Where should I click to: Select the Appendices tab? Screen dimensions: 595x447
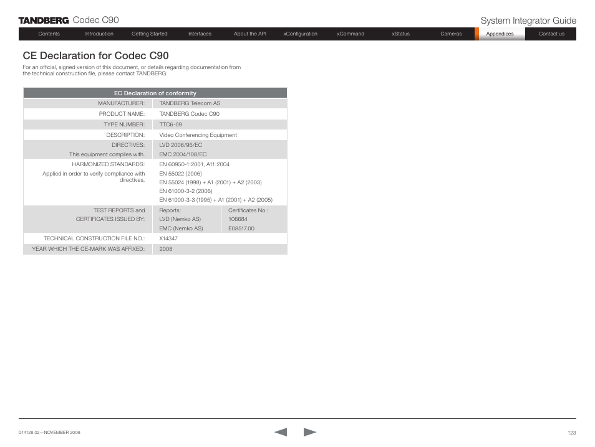pyautogui.click(x=500, y=34)
